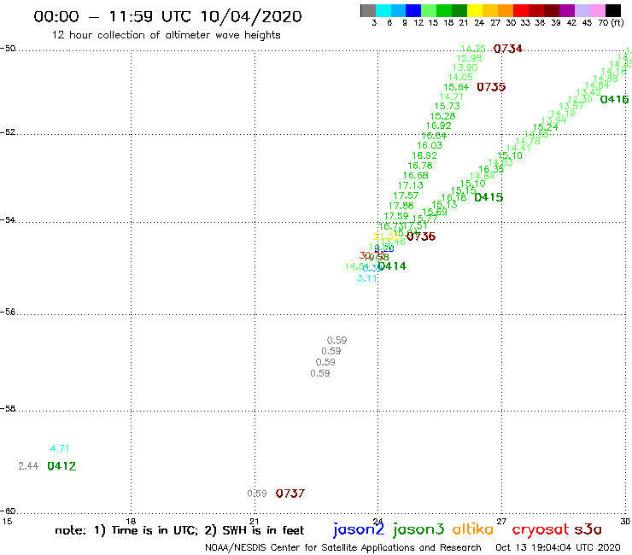Click the 16.18 wave height value
This screenshot has width=632, height=555.
[x=454, y=197]
